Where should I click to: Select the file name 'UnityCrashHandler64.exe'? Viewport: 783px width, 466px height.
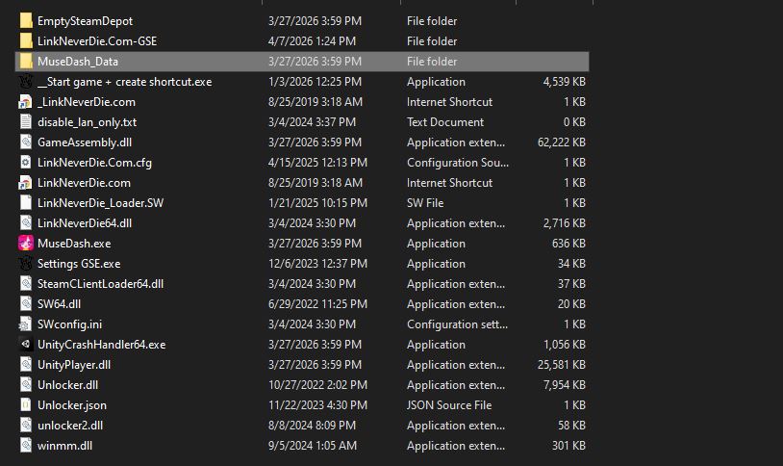click(101, 345)
